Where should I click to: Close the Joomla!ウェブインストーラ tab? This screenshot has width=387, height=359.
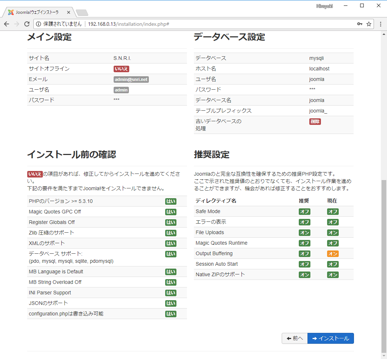click(69, 12)
